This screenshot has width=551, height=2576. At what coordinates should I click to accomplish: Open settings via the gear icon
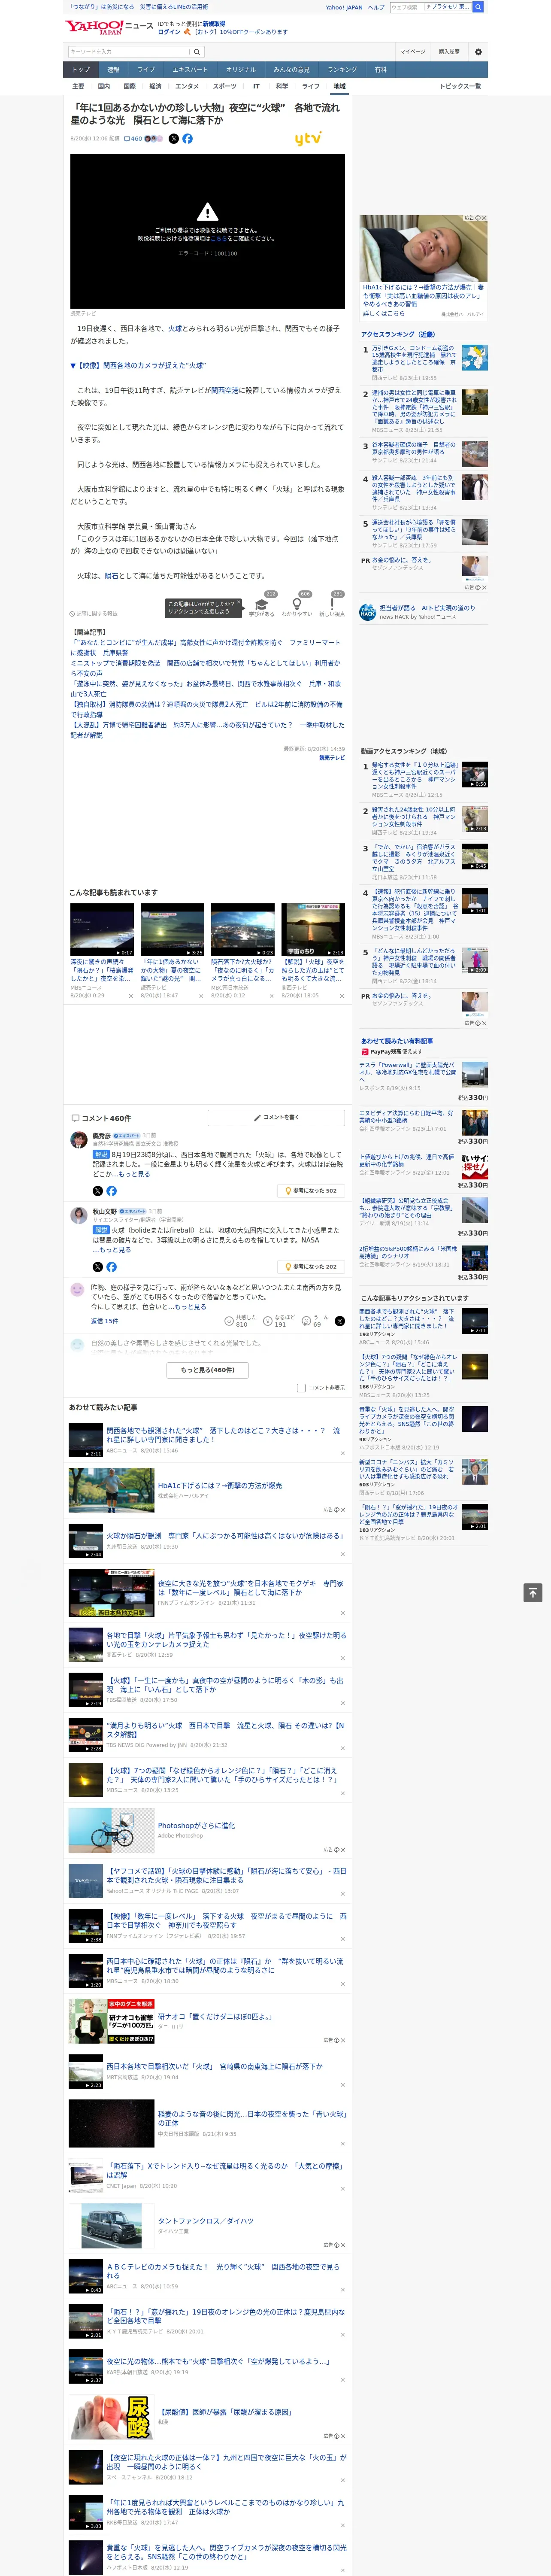[478, 51]
